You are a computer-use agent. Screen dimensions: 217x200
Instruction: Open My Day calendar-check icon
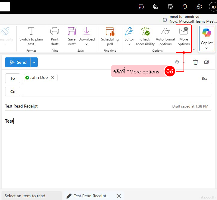tap(170, 7)
